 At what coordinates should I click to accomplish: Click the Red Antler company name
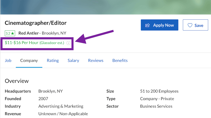click(x=28, y=33)
